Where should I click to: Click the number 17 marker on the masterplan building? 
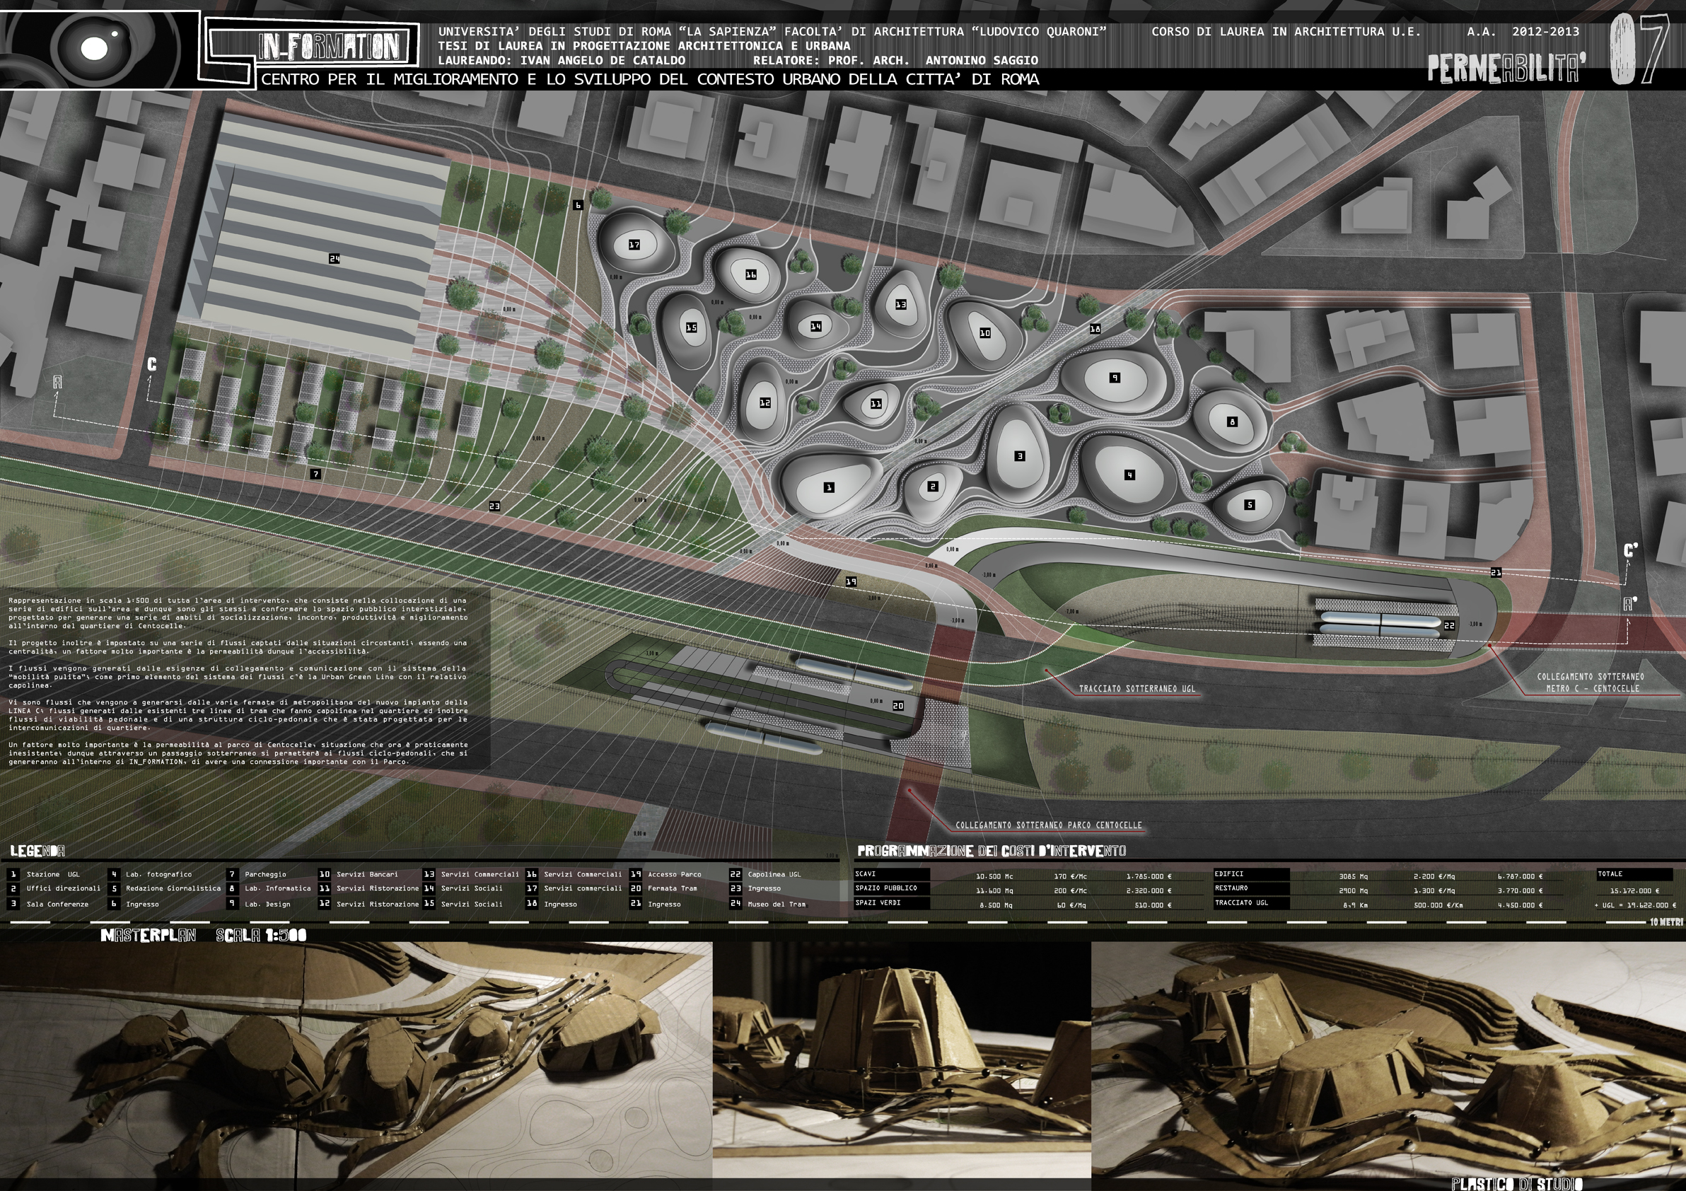coord(634,245)
